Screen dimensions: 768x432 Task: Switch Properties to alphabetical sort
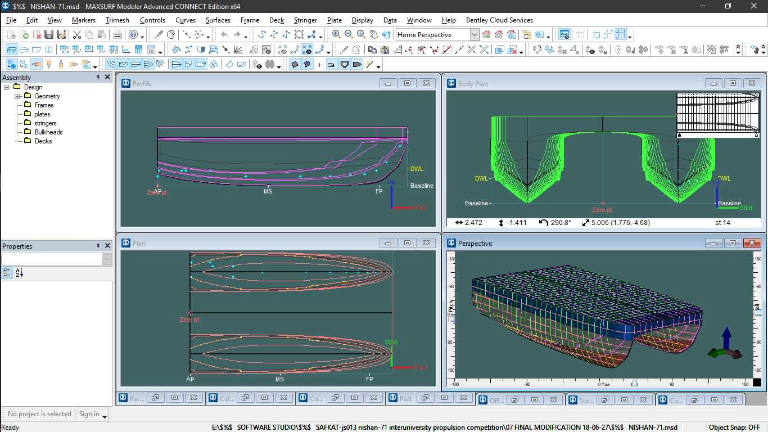click(x=20, y=273)
